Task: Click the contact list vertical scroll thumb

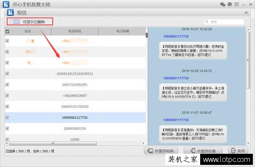Action: pyautogui.click(x=147, y=35)
